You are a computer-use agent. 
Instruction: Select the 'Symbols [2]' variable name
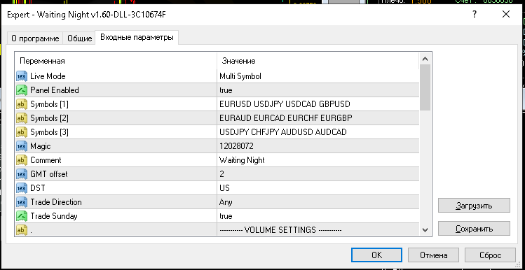point(49,118)
